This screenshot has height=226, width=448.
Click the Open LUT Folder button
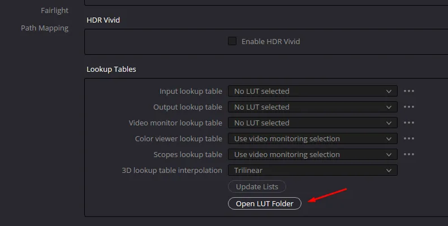(265, 204)
